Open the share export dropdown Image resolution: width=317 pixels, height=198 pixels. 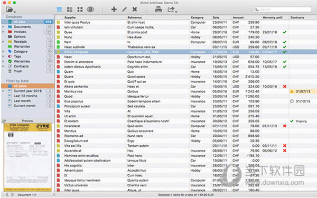pyautogui.click(x=172, y=10)
